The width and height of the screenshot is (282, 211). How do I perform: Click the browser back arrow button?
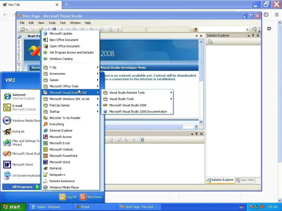coord(6,15)
